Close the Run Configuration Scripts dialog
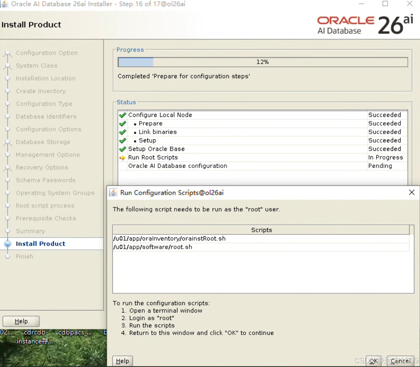 (x=412, y=192)
